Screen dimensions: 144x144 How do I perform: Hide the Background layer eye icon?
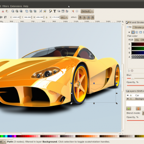tap(128, 99)
